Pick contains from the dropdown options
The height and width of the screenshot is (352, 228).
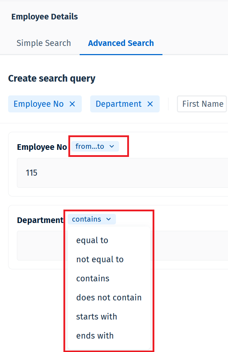pyautogui.click(x=93, y=278)
